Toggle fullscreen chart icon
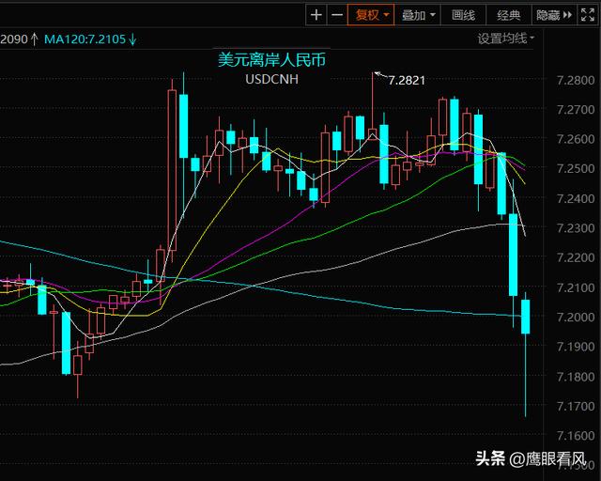The height and width of the screenshot is (481, 601). pos(588,15)
